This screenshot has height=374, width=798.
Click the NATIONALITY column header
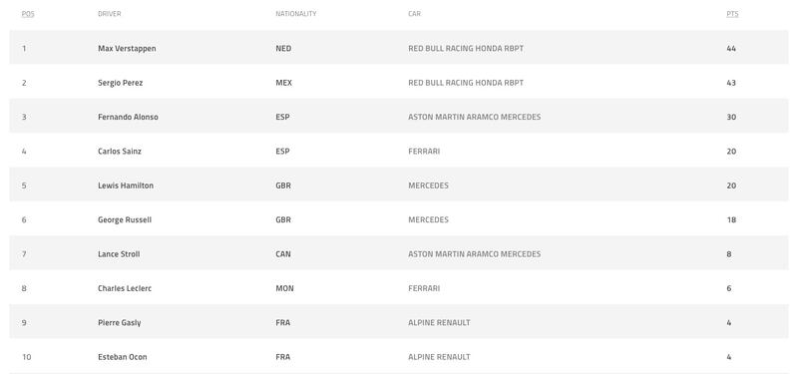click(295, 14)
